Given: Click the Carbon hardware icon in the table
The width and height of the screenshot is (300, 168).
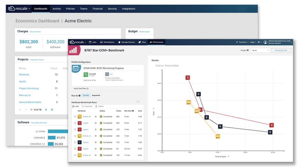Looking at the screenshot, I should (x=79, y=142).
